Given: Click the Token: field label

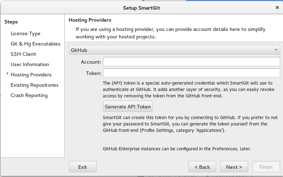Looking at the screenshot, I should click(x=94, y=73).
